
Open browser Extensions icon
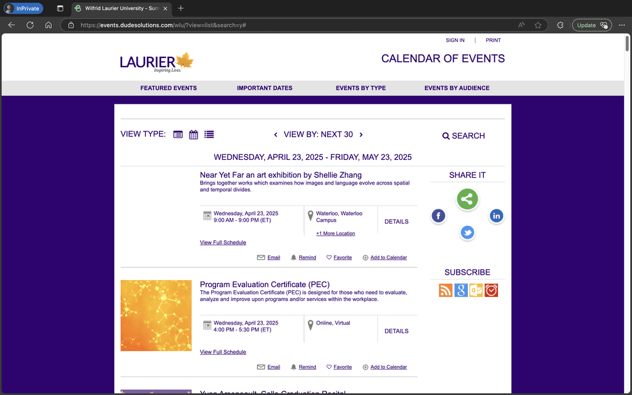tap(560, 25)
